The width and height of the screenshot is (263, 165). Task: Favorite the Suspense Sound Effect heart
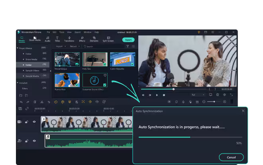pyautogui.click(x=105, y=75)
